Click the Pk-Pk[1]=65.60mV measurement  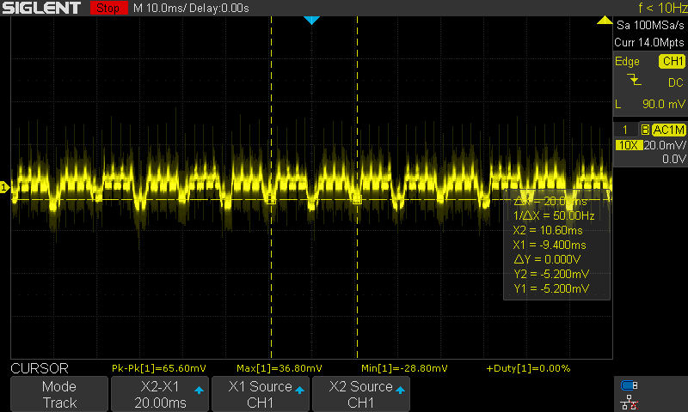tap(159, 368)
